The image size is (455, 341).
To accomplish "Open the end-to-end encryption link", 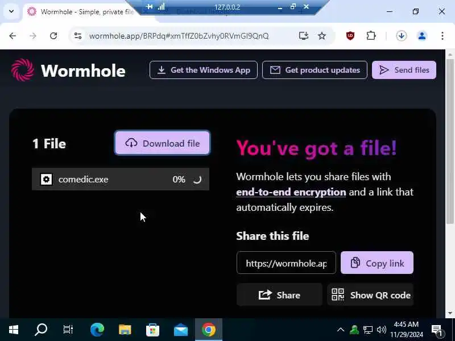I will click(291, 192).
